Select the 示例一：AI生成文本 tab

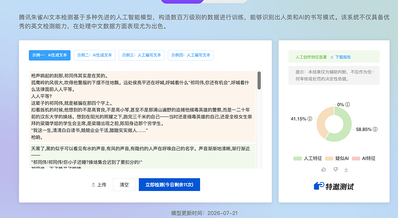[x=50, y=55]
